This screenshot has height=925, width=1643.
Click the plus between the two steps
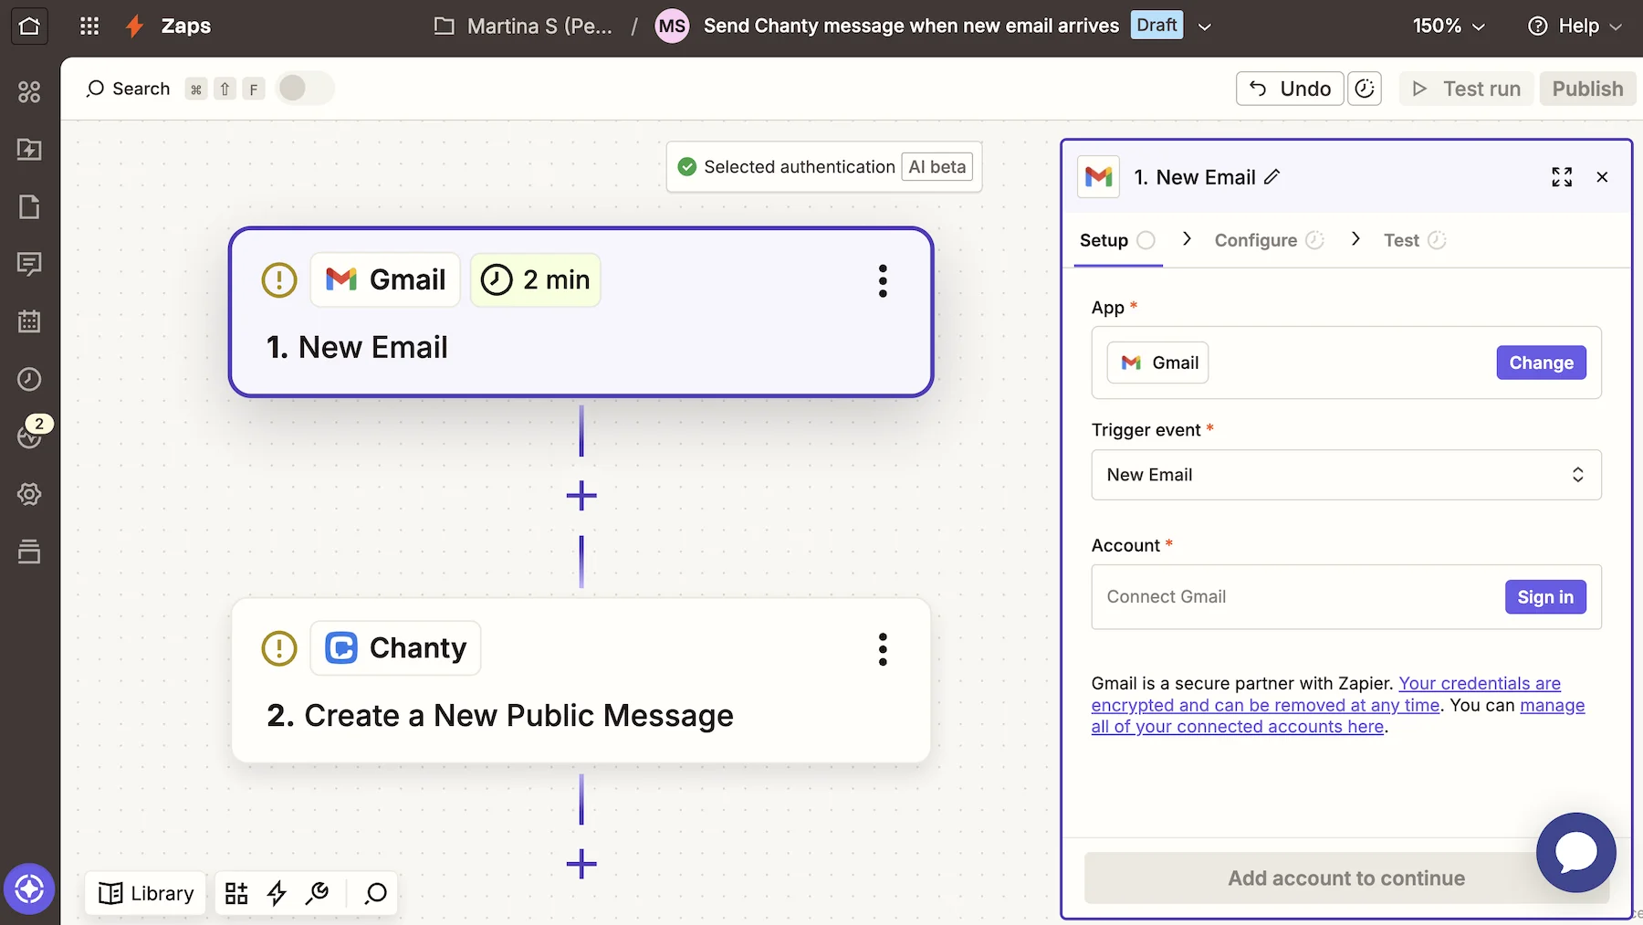[x=581, y=495]
